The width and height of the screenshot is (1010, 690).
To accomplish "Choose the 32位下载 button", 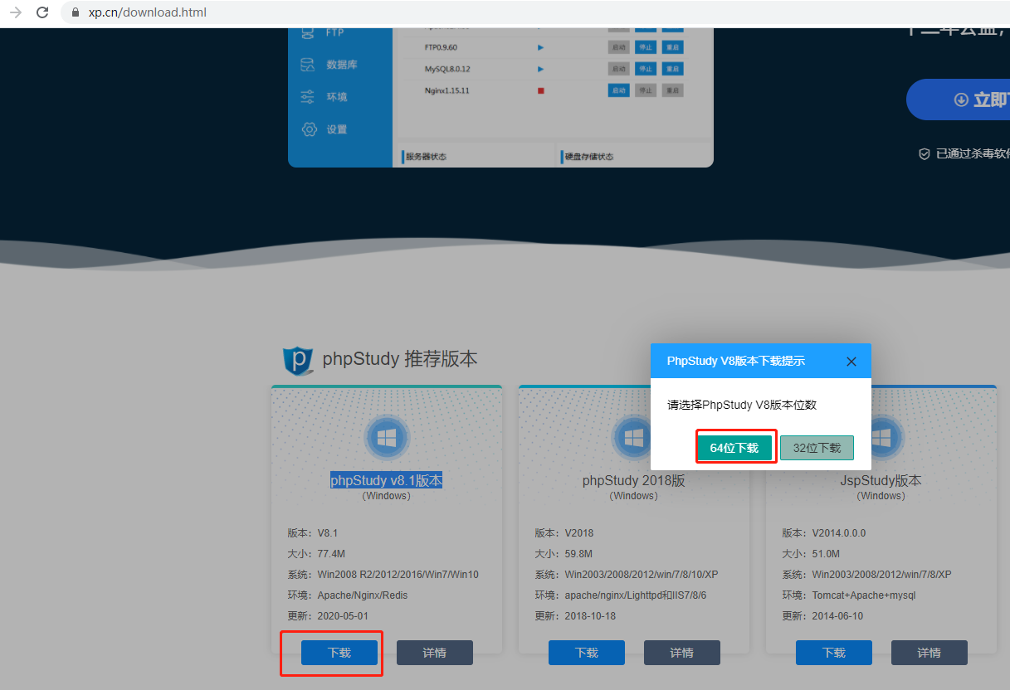I will click(817, 448).
